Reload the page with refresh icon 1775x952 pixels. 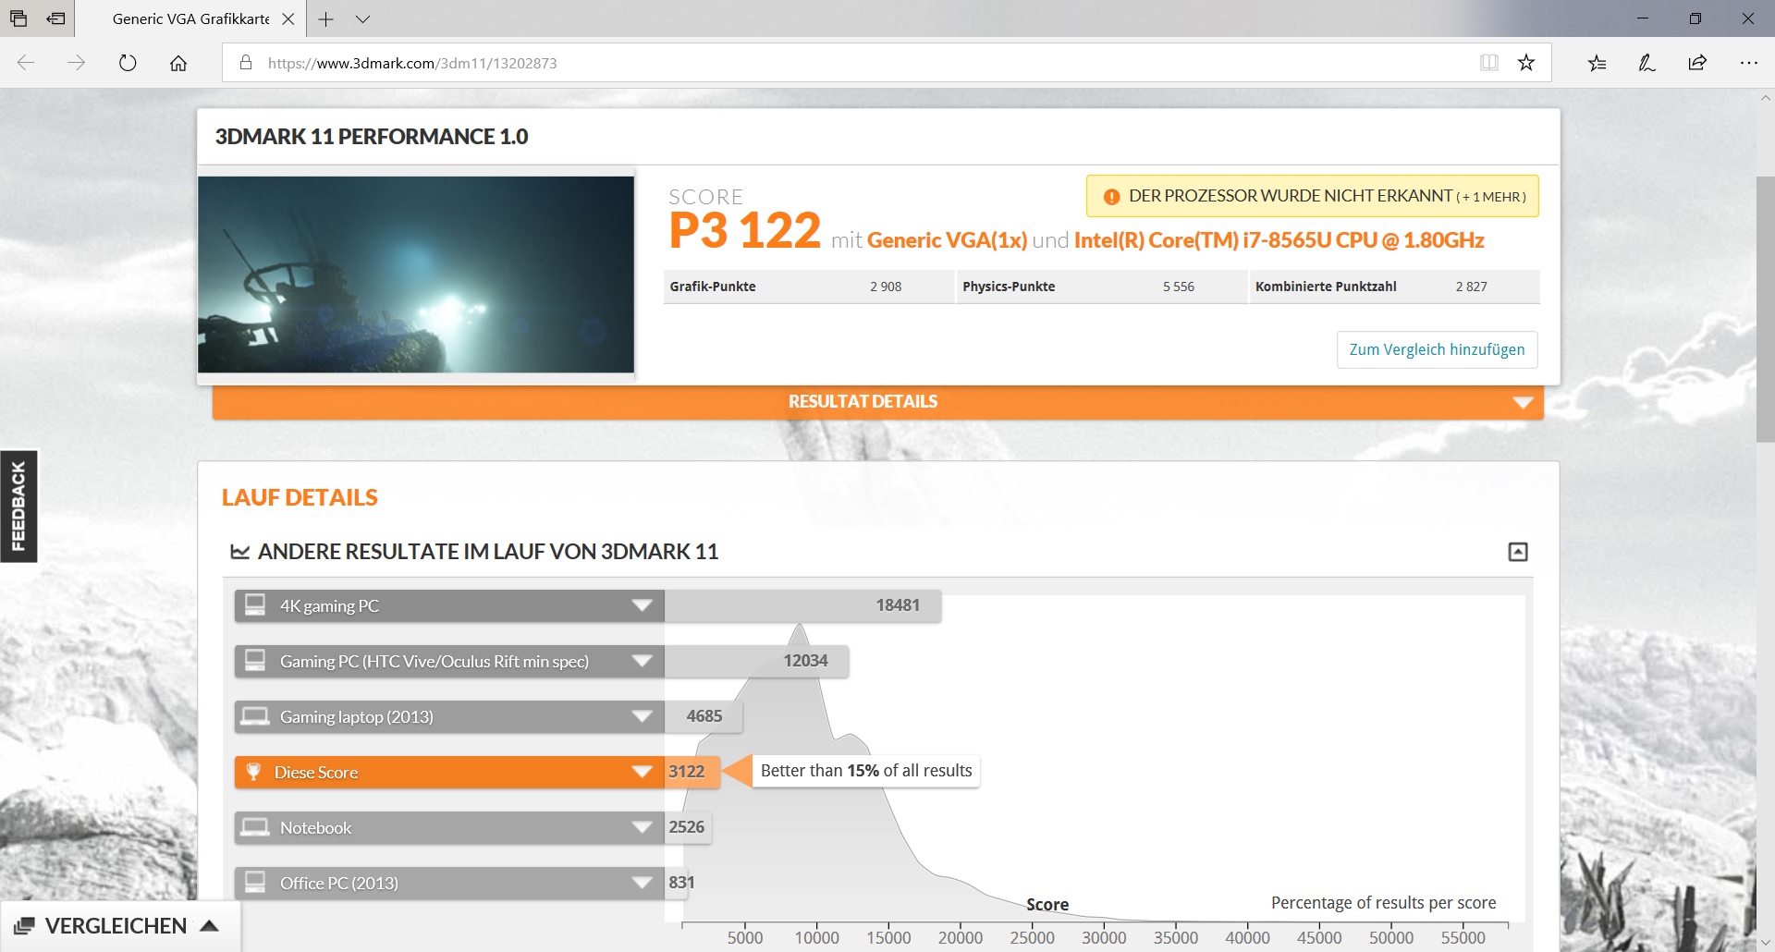pyautogui.click(x=128, y=63)
